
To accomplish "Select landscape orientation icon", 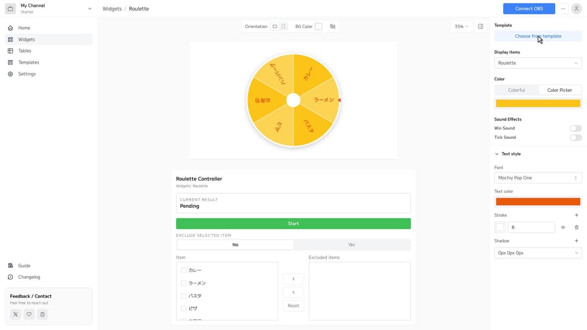I will point(275,27).
